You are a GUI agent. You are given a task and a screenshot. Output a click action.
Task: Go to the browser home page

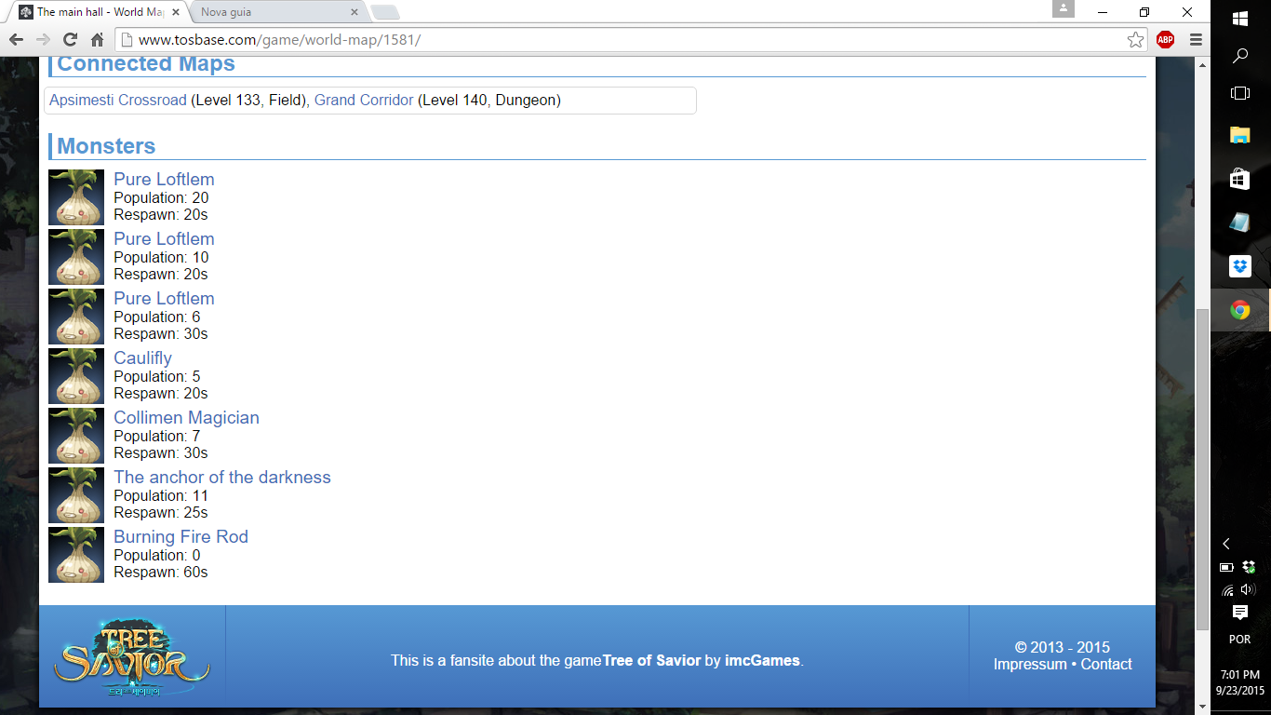click(97, 40)
